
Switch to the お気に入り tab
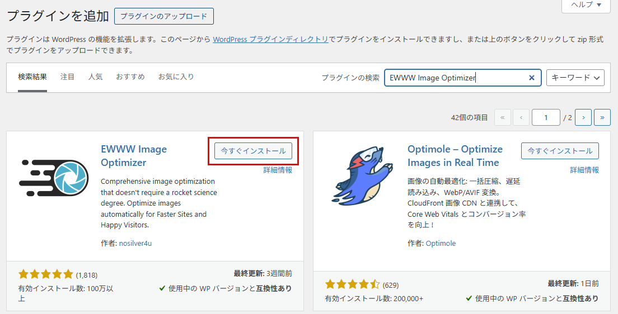176,77
